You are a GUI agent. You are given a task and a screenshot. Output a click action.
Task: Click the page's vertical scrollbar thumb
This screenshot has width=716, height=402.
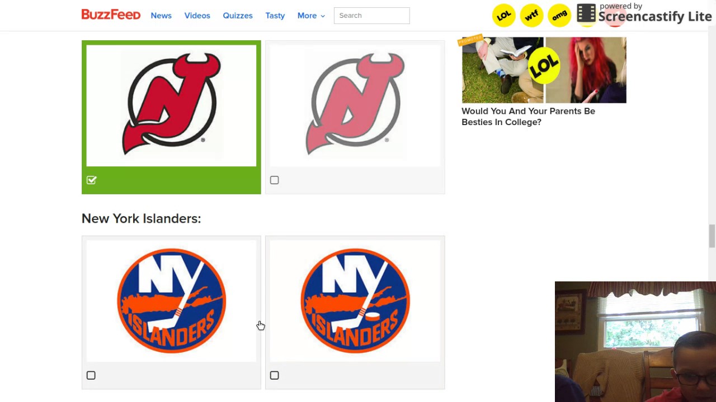coord(712,235)
